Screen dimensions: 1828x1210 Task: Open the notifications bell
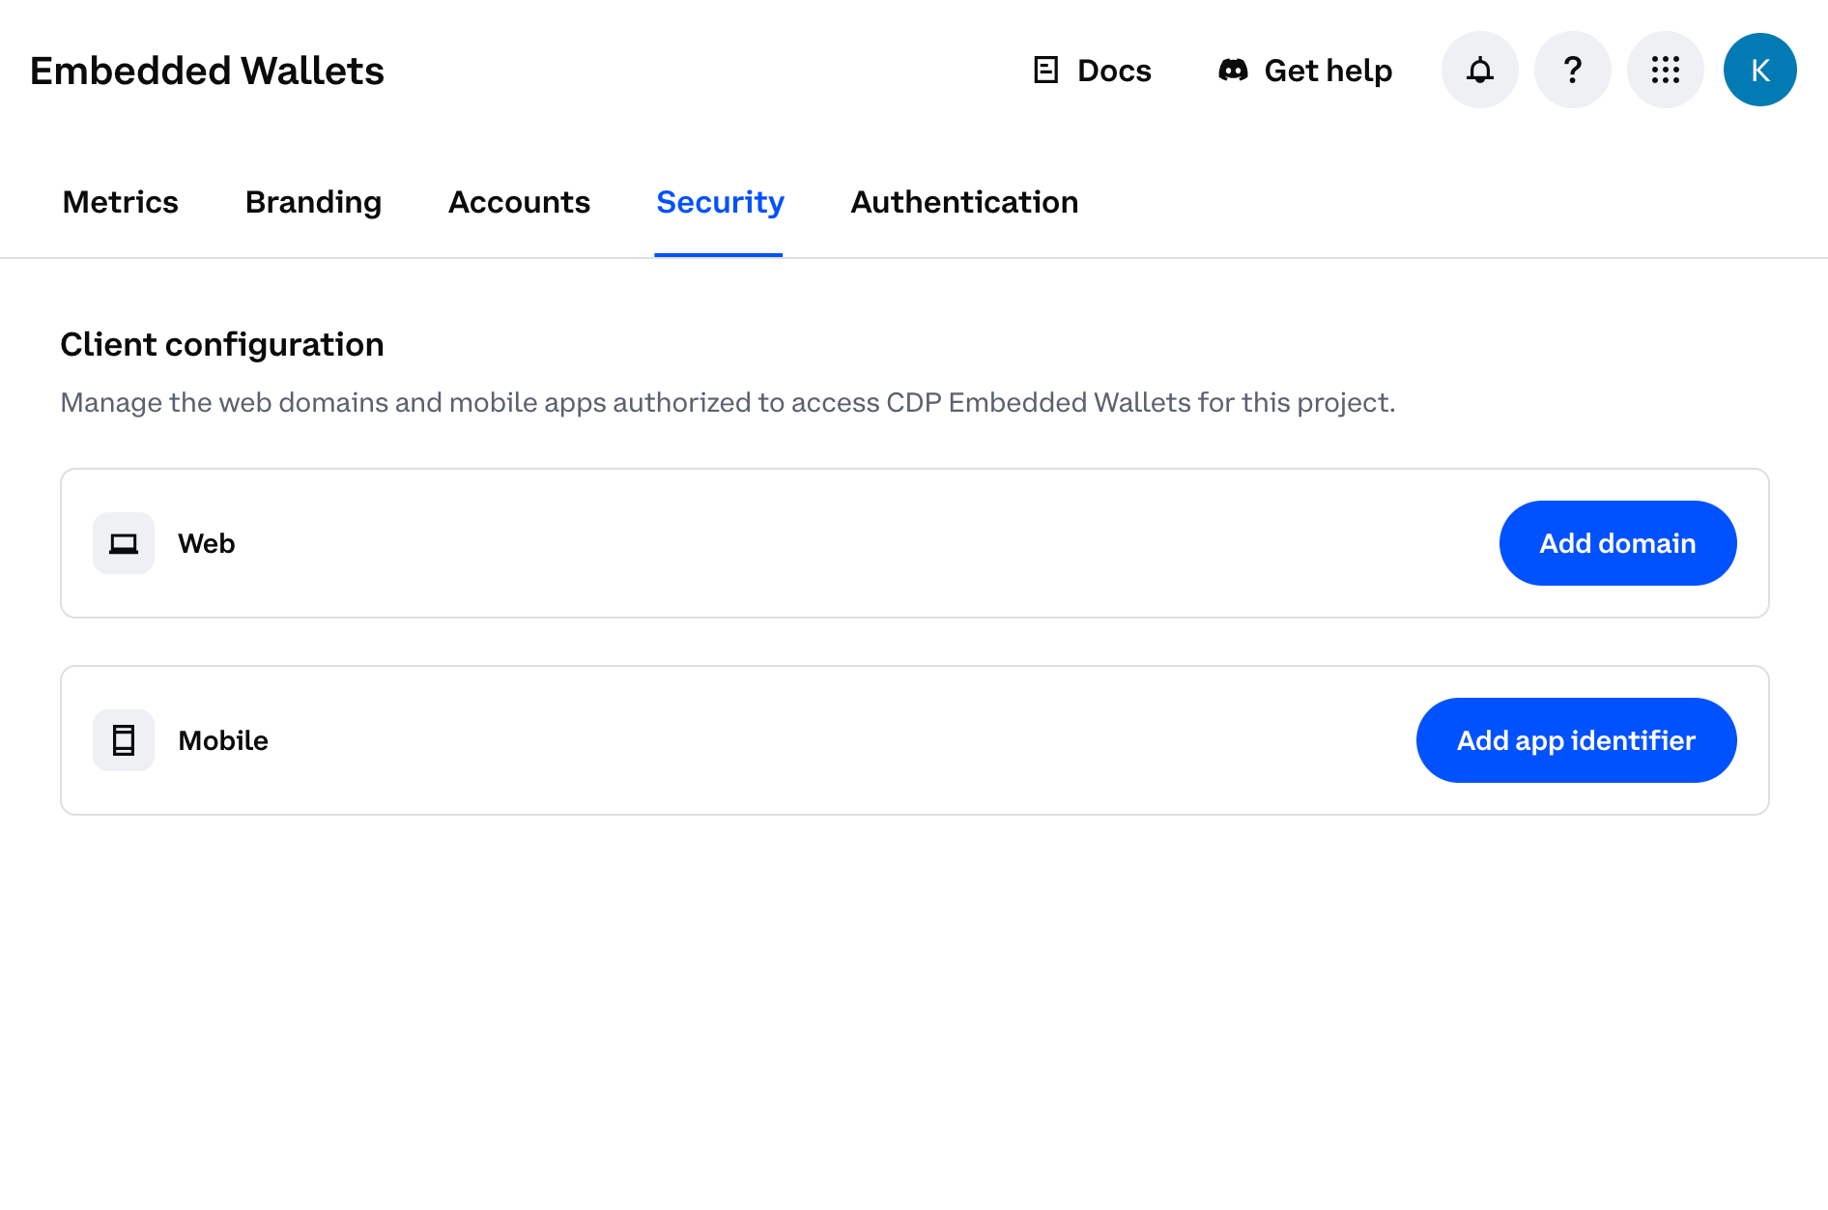click(x=1479, y=70)
